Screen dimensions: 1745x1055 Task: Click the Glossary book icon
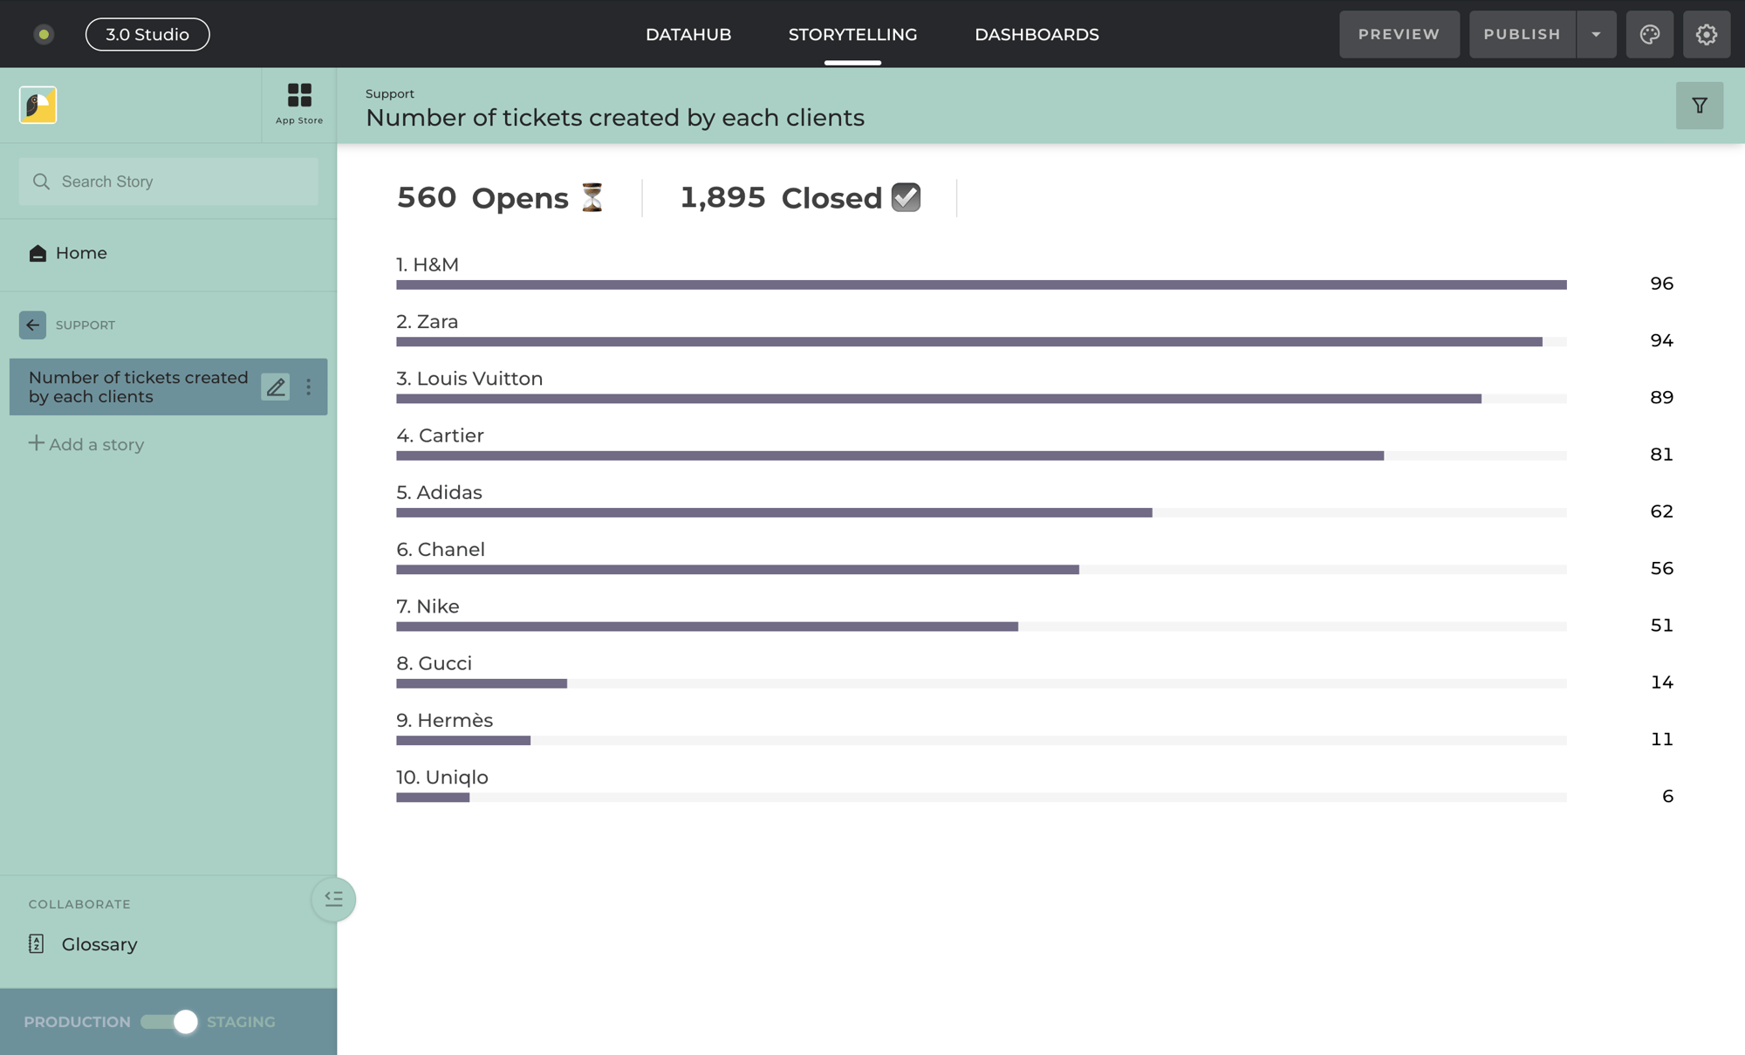pyautogui.click(x=35, y=944)
